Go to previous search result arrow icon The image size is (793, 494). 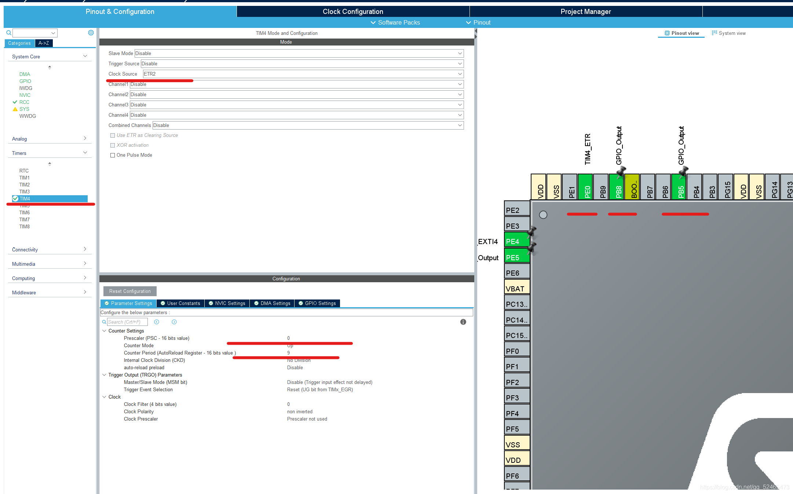pyautogui.click(x=157, y=322)
